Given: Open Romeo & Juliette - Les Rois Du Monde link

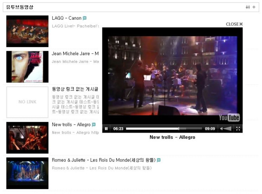Looking at the screenshot, I should click(103, 160).
